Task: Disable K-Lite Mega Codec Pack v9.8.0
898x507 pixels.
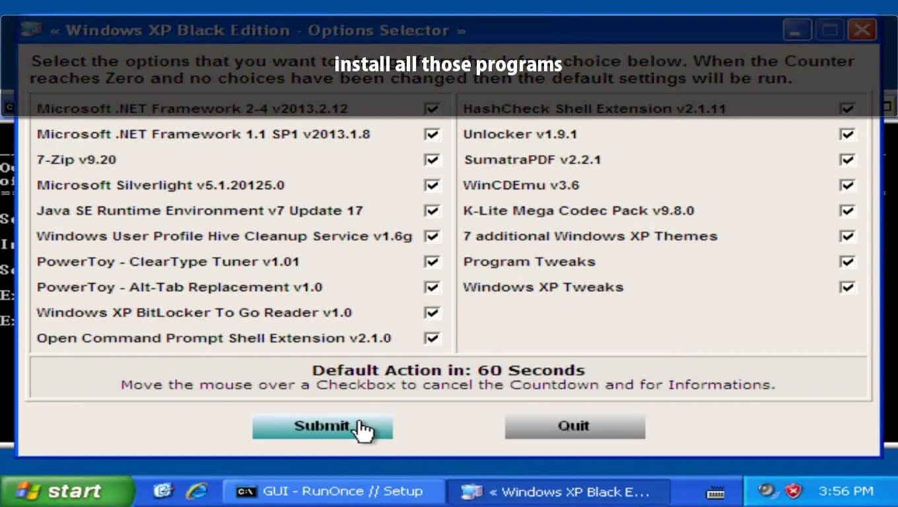Action: (847, 211)
